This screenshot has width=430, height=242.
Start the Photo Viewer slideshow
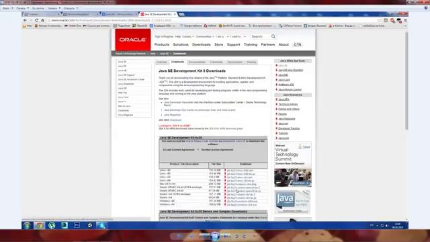215,236
